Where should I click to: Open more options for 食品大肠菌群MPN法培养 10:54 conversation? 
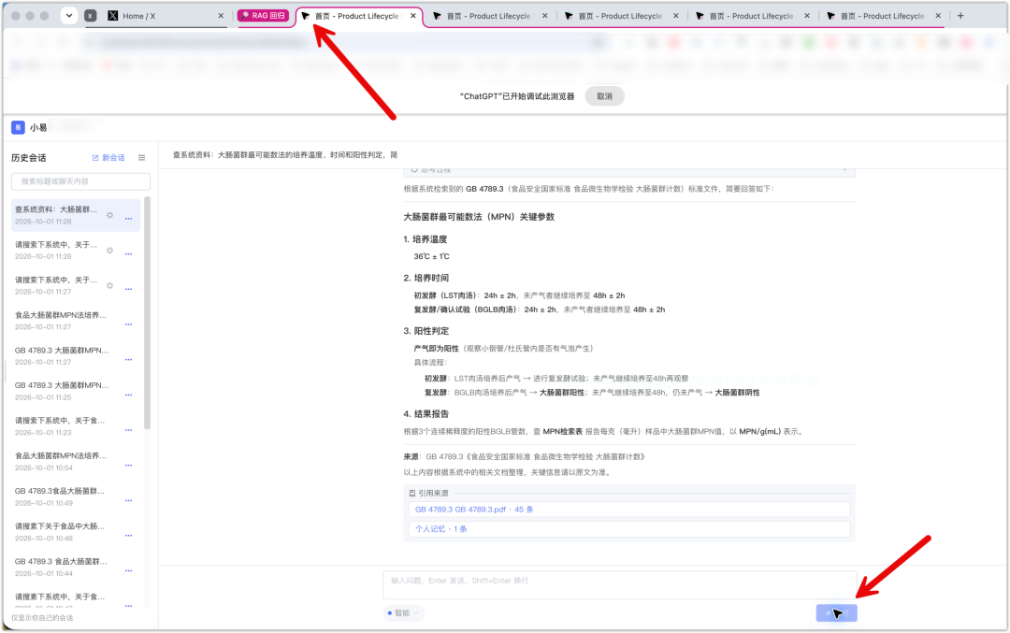(128, 465)
